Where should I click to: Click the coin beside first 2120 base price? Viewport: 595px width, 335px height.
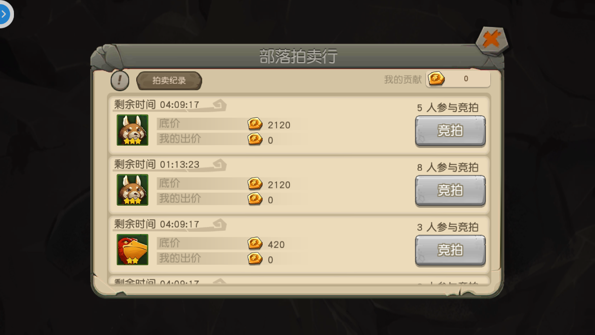pos(255,124)
